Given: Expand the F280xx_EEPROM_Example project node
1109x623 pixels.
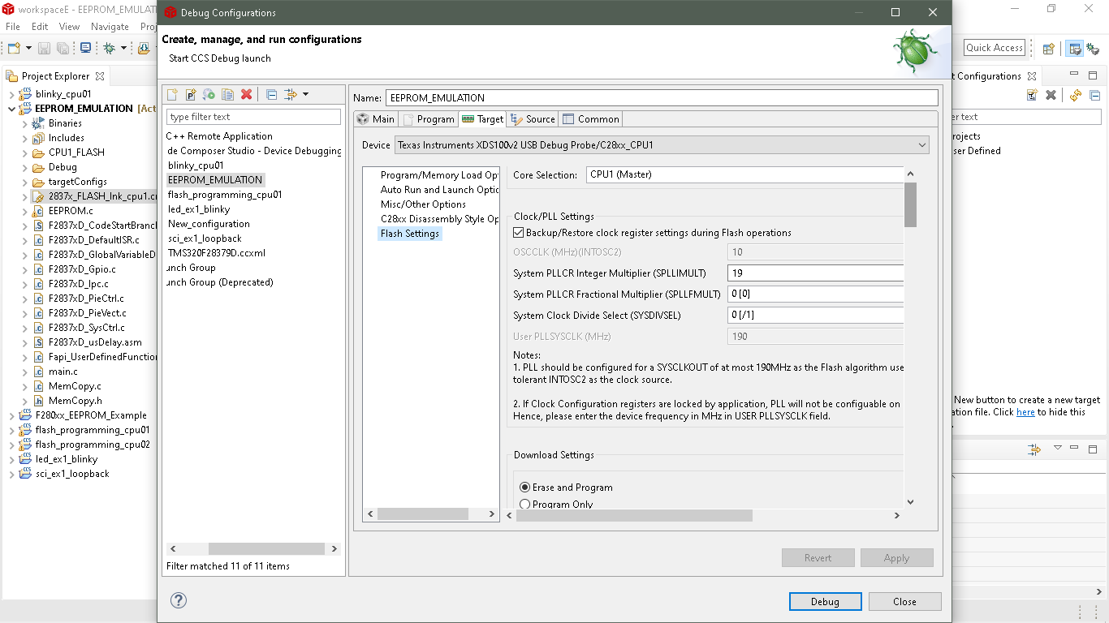Looking at the screenshot, I should tap(12, 415).
